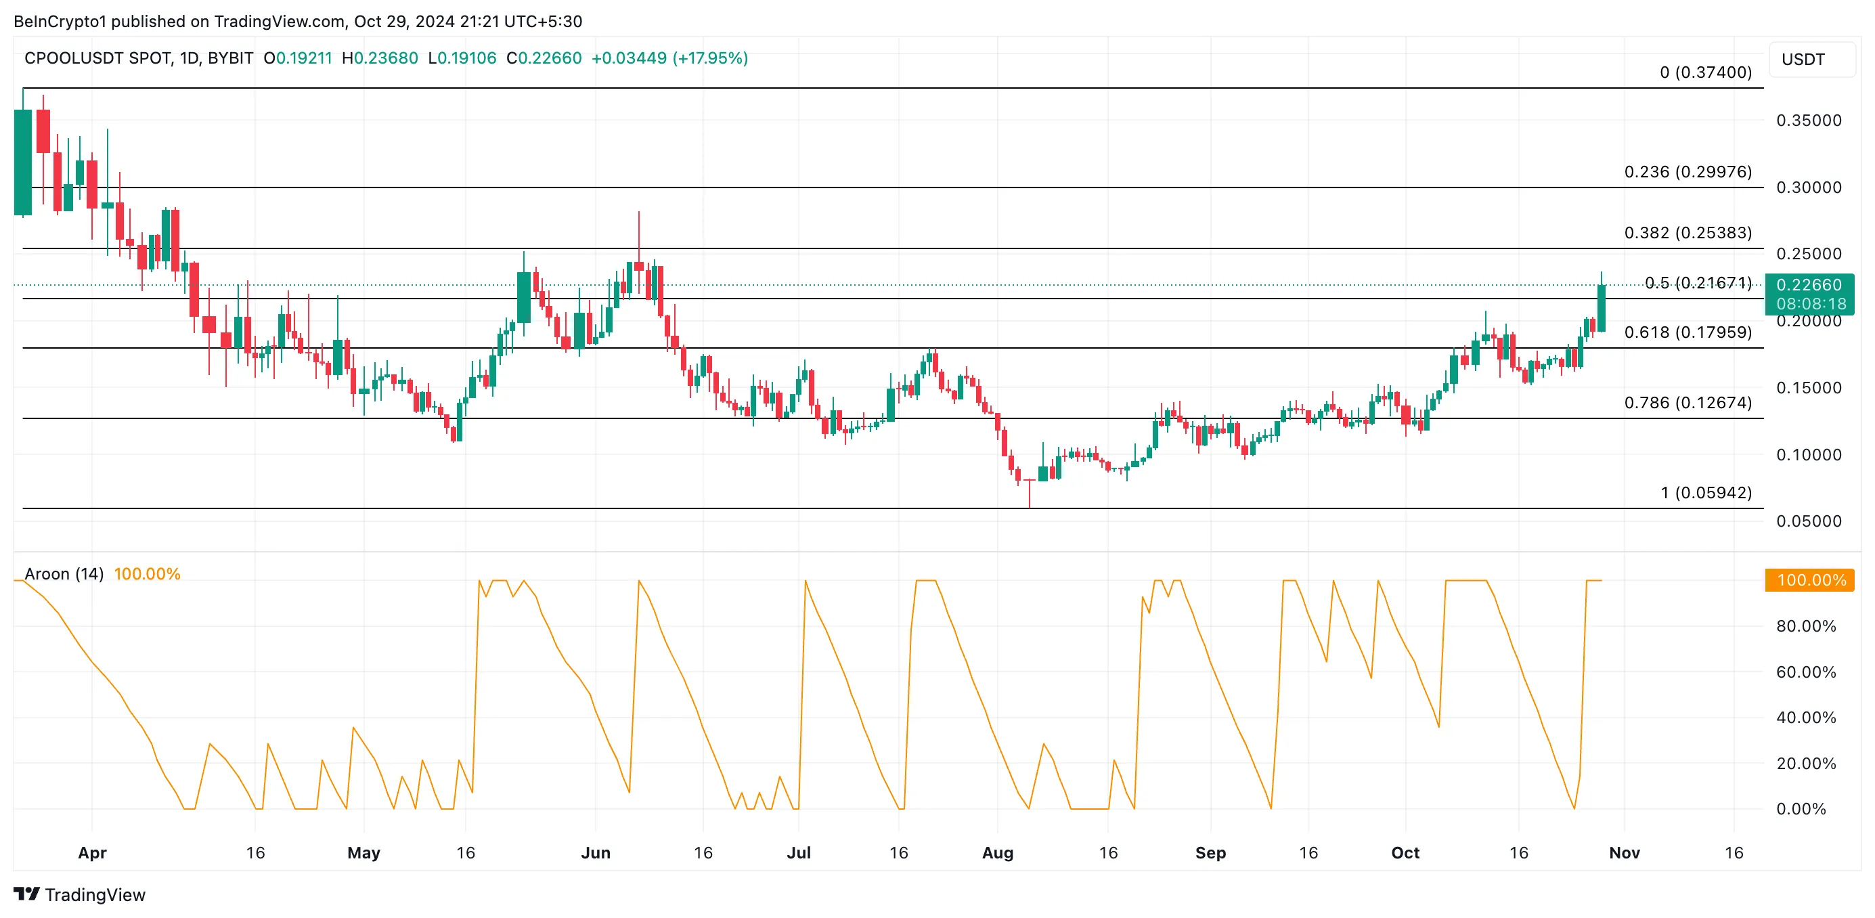This screenshot has height=918, width=1875.
Task: Click the +0.03449 (+17.95%) change value
Action: [x=669, y=58]
